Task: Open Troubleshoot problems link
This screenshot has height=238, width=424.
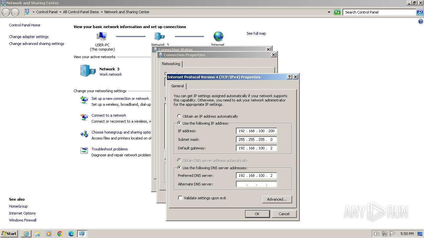Action: 110,149
